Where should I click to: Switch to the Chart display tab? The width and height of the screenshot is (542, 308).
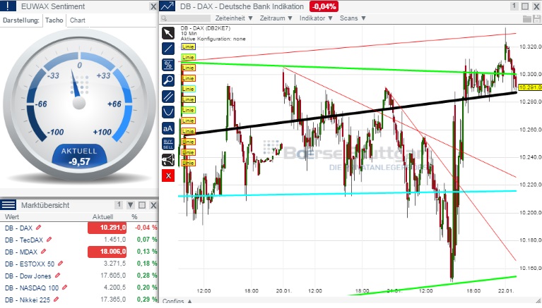click(78, 20)
